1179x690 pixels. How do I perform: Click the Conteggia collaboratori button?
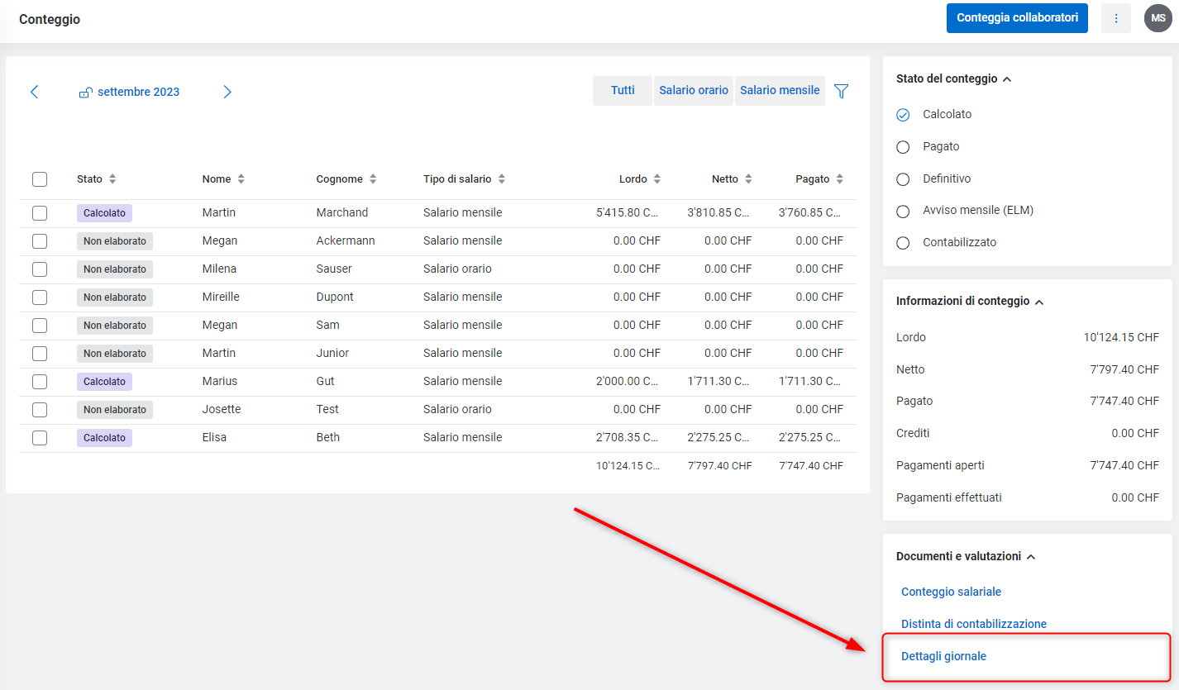coord(1017,18)
